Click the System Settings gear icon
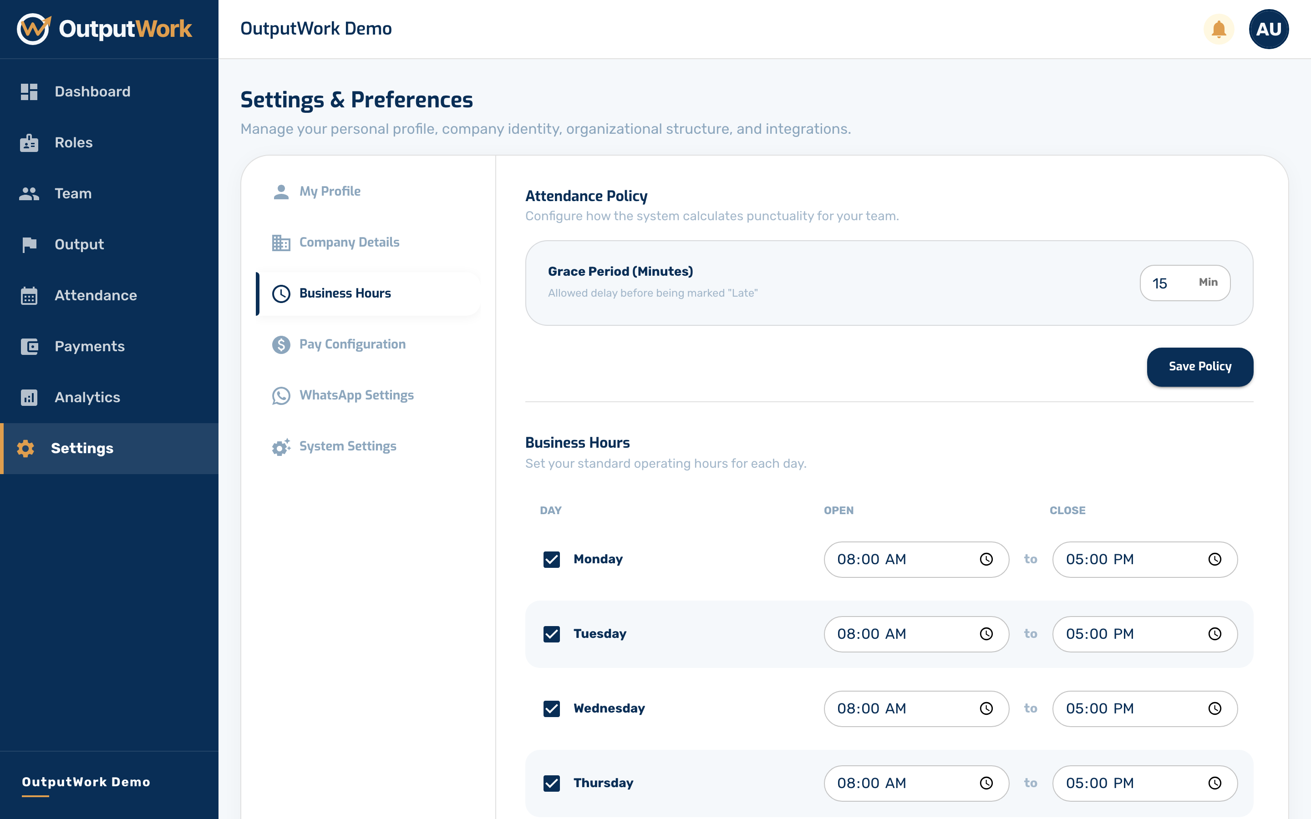This screenshot has width=1311, height=819. pos(281,447)
